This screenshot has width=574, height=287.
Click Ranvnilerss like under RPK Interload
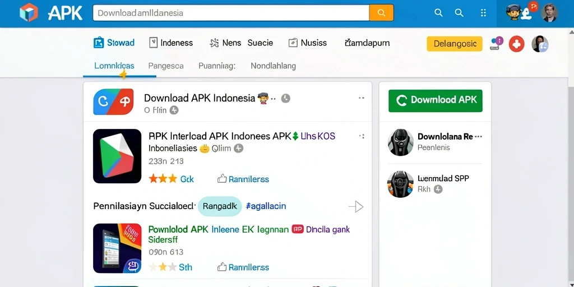click(x=243, y=179)
